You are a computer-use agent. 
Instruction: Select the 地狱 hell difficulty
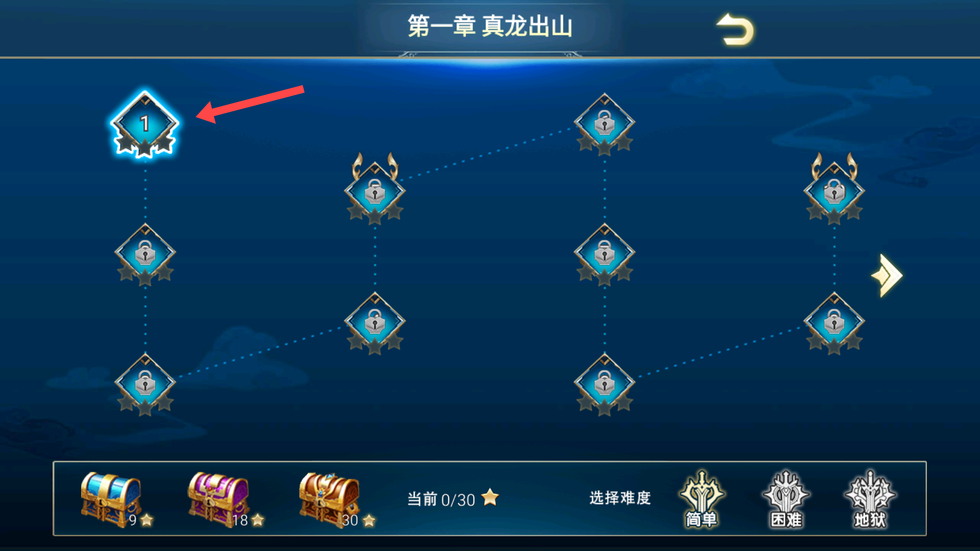tap(870, 499)
